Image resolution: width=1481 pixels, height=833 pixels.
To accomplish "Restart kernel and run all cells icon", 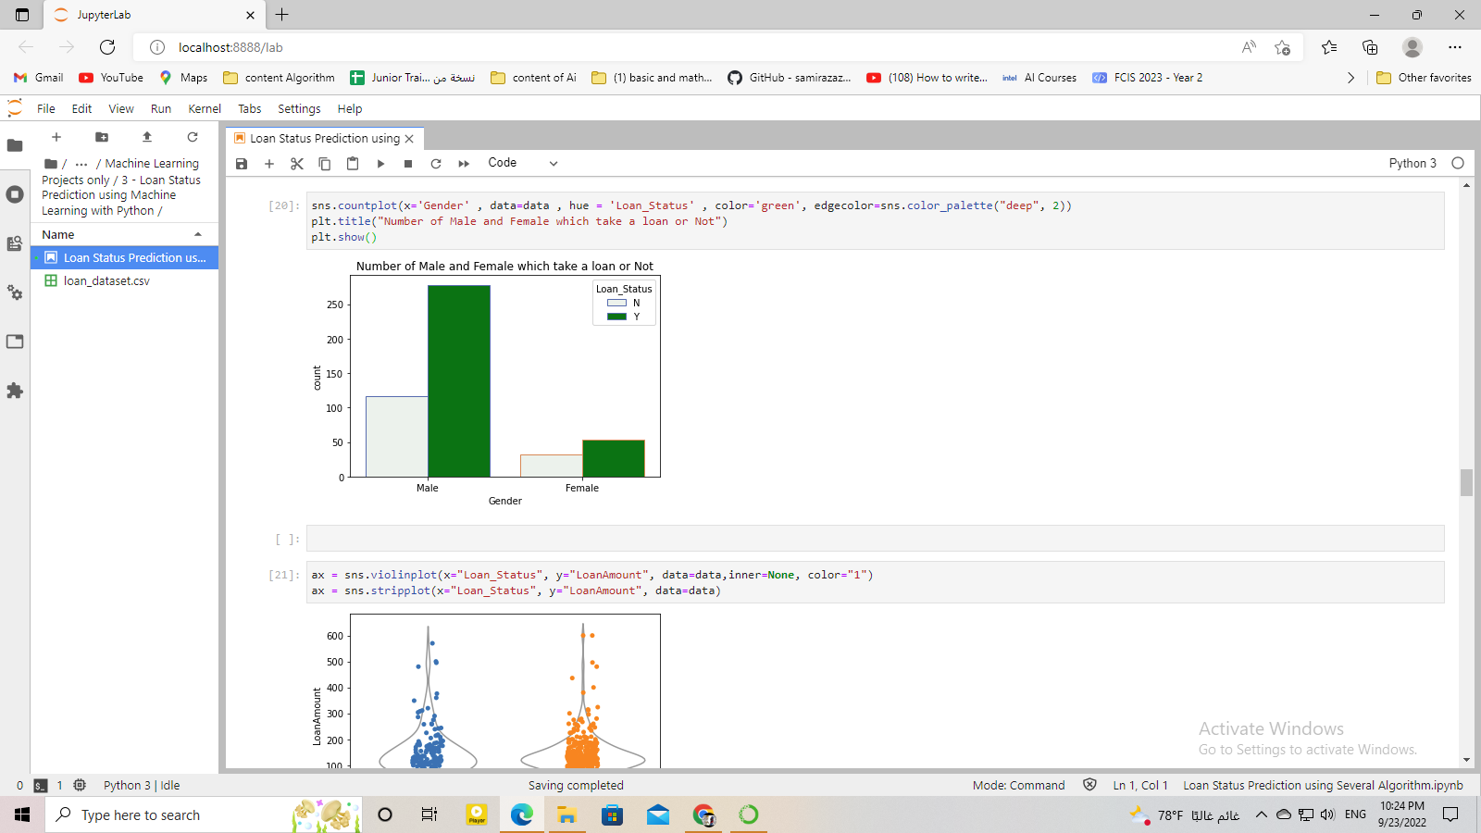I will (x=463, y=163).
